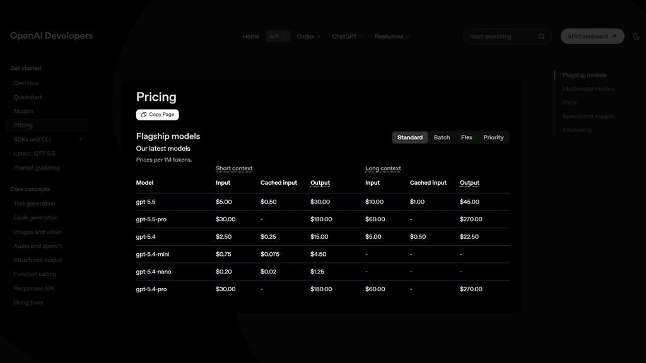Open Text generation in sidebar

point(34,204)
